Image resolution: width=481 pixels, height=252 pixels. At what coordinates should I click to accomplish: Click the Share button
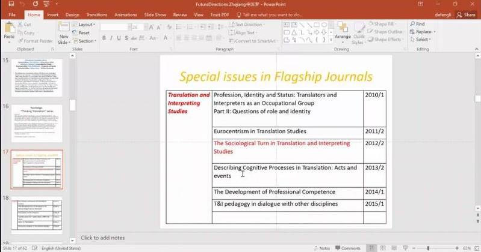pyautogui.click(x=467, y=14)
